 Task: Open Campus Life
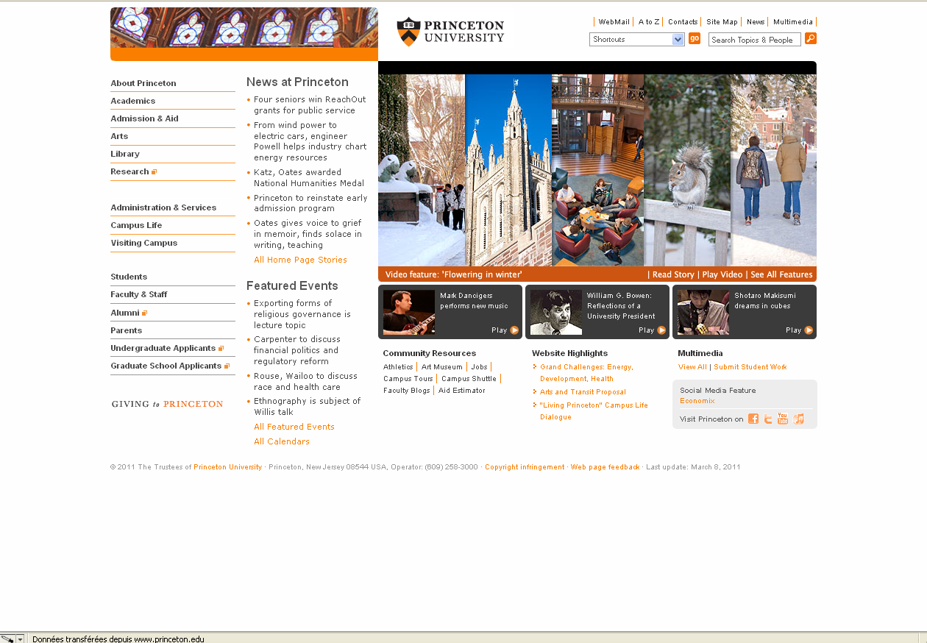(x=136, y=225)
